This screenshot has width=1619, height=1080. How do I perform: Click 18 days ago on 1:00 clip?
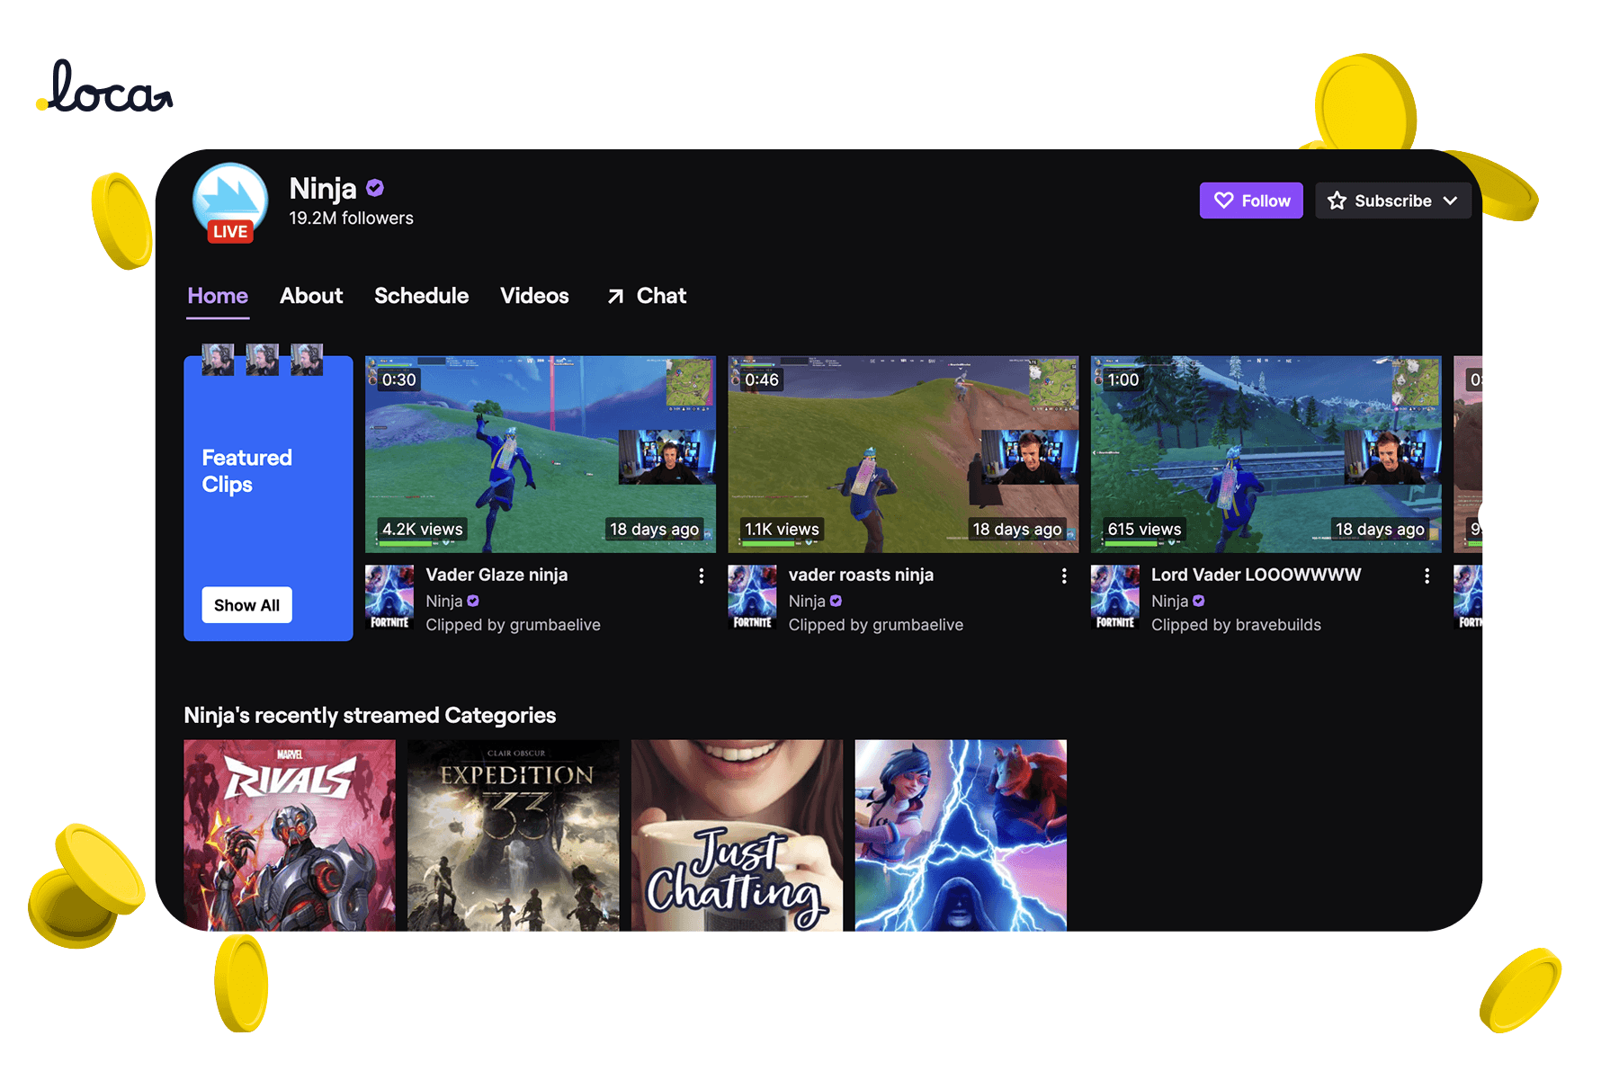point(1380,530)
